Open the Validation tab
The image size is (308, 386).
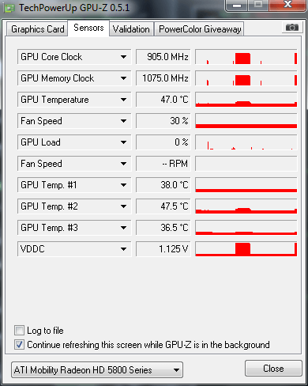(131, 29)
